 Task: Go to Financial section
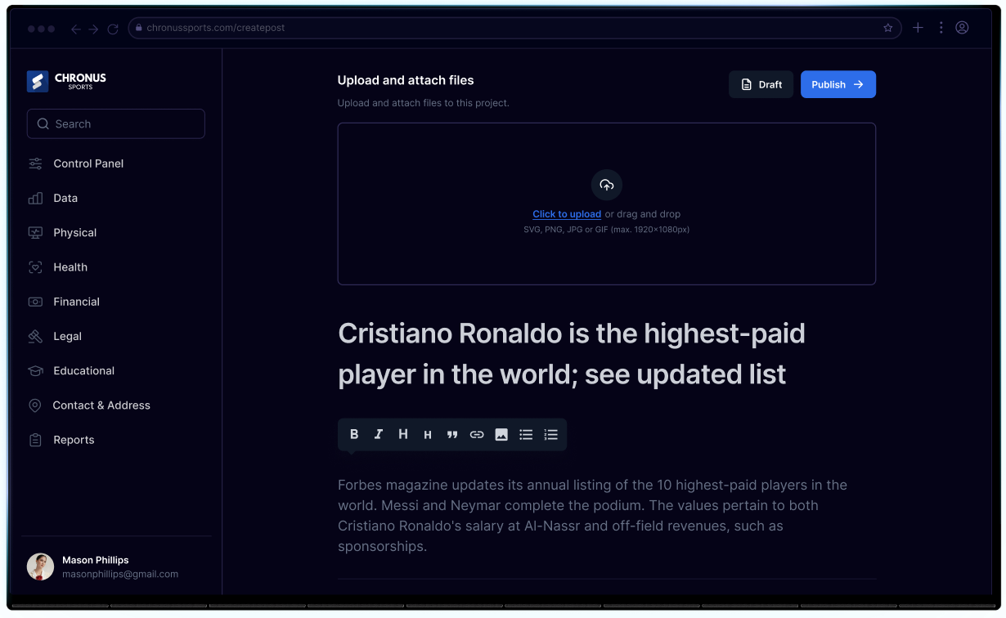click(76, 302)
